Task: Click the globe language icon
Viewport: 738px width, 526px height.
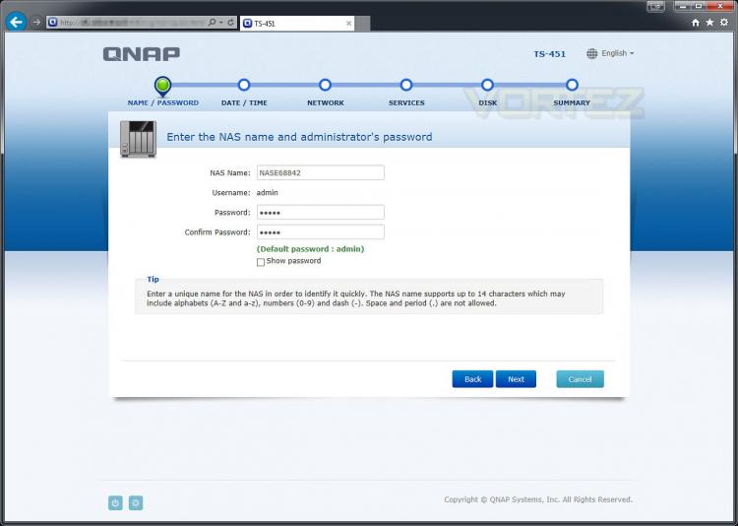Action: point(591,54)
